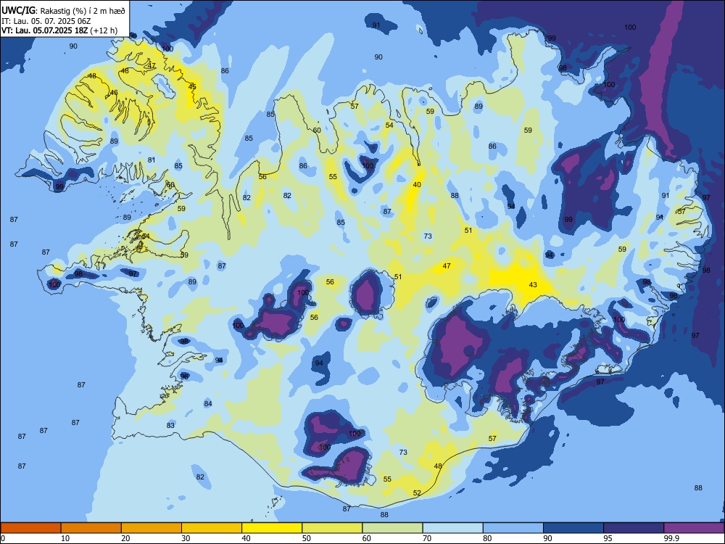Click the map value '43' in the yellow area
Screen dimensions: 725x544
click(533, 284)
